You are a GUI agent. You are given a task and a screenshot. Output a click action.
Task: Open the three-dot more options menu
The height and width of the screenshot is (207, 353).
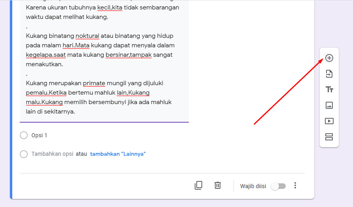(x=295, y=185)
